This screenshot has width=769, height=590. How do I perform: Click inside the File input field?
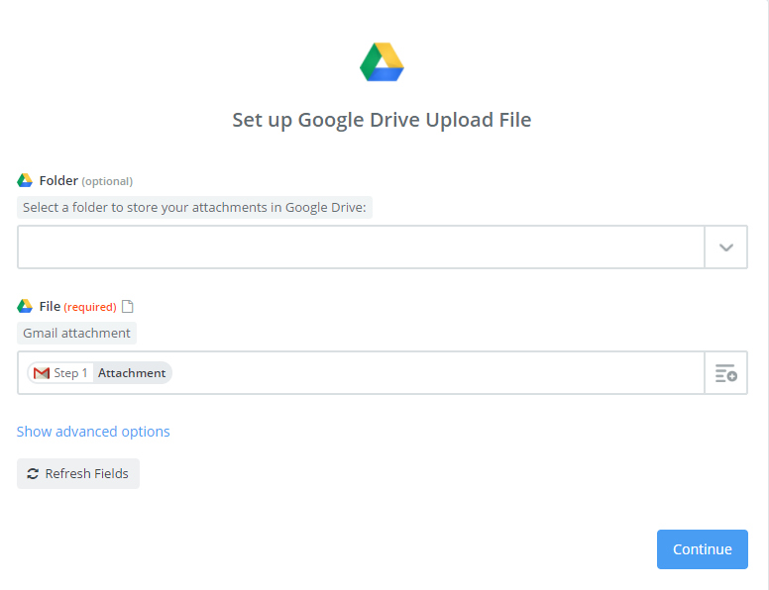(361, 373)
